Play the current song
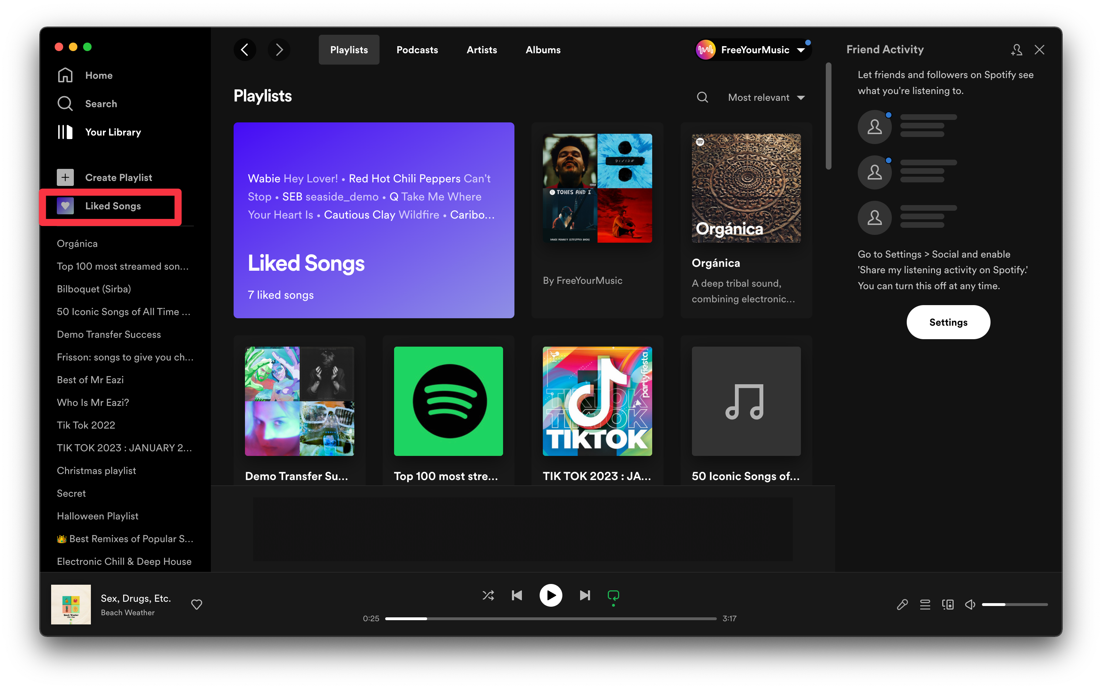Viewport: 1102px width, 689px height. point(551,596)
